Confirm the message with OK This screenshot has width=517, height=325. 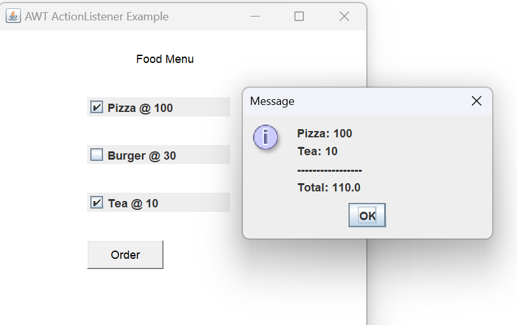[367, 216]
